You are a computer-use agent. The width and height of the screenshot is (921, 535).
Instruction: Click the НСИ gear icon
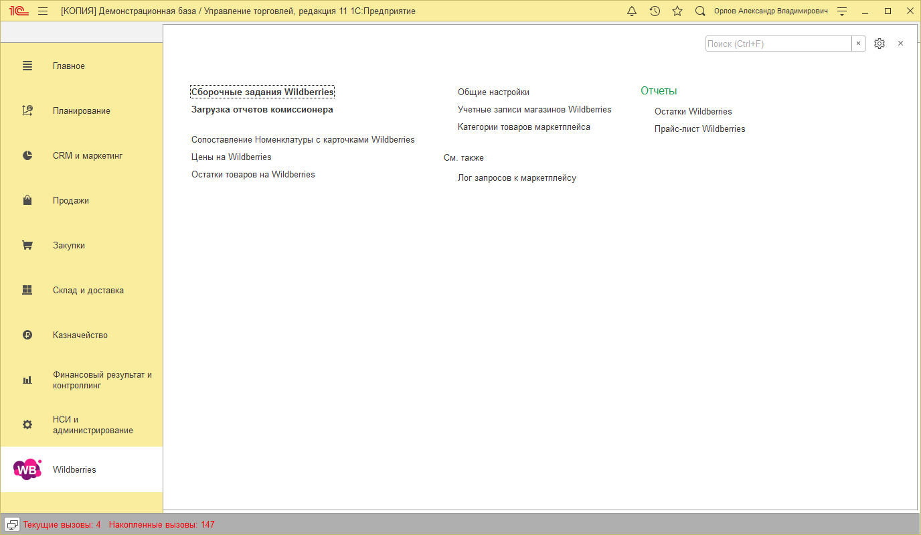[27, 425]
